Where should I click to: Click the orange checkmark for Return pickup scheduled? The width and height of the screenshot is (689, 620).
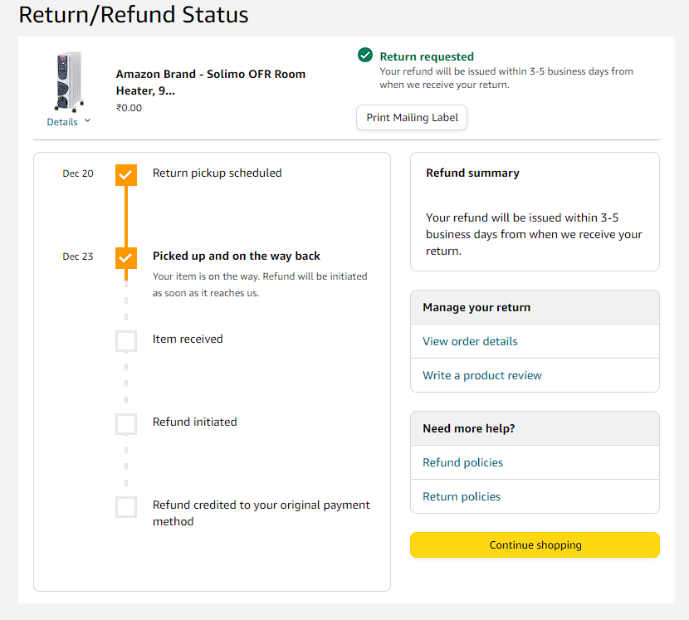coord(126,175)
